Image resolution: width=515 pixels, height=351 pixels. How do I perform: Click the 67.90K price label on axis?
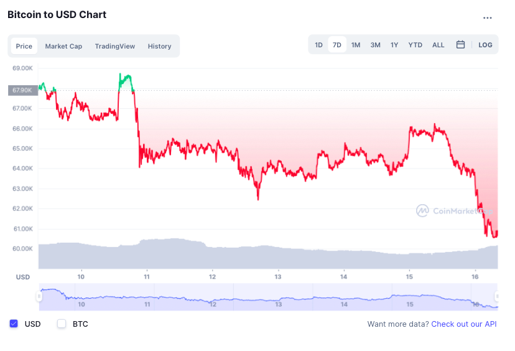(21, 90)
